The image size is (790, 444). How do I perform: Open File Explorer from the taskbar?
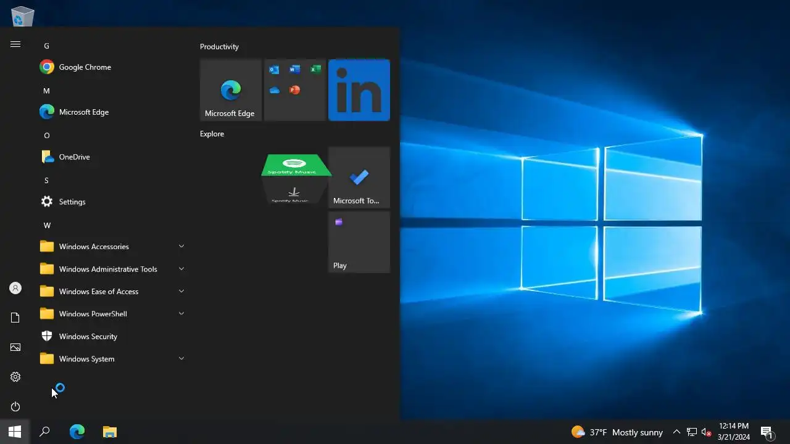coord(109,432)
